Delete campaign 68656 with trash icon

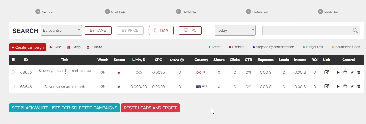point(359,73)
